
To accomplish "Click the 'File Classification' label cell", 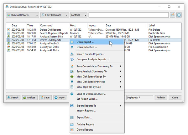I will pyautogui.click(x=158, y=47).
